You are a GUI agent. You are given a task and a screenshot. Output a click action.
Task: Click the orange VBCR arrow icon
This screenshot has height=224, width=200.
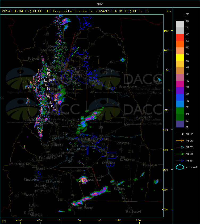180,140
